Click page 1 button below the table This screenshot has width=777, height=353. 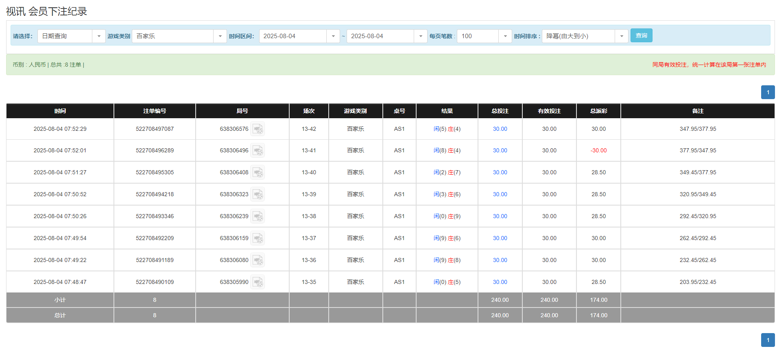(768, 340)
